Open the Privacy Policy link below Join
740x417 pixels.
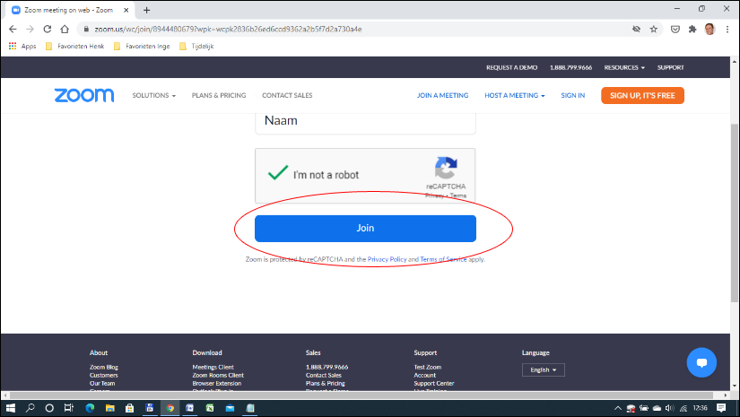click(387, 259)
